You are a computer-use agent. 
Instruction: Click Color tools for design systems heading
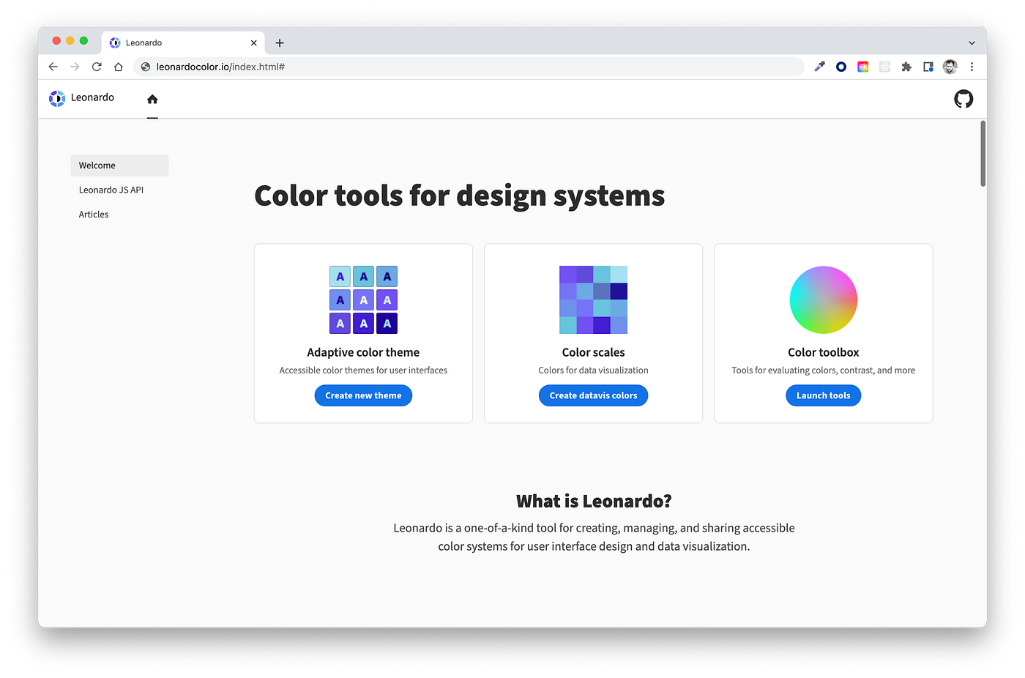point(460,196)
